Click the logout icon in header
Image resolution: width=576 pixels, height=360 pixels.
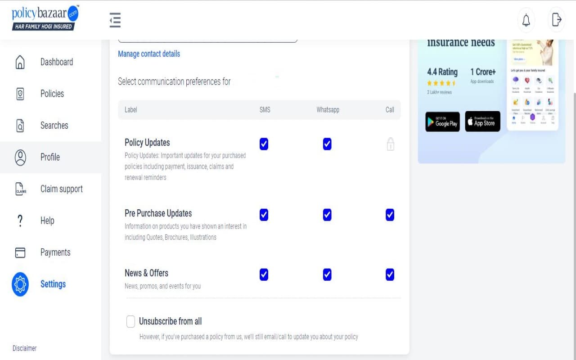(x=557, y=20)
